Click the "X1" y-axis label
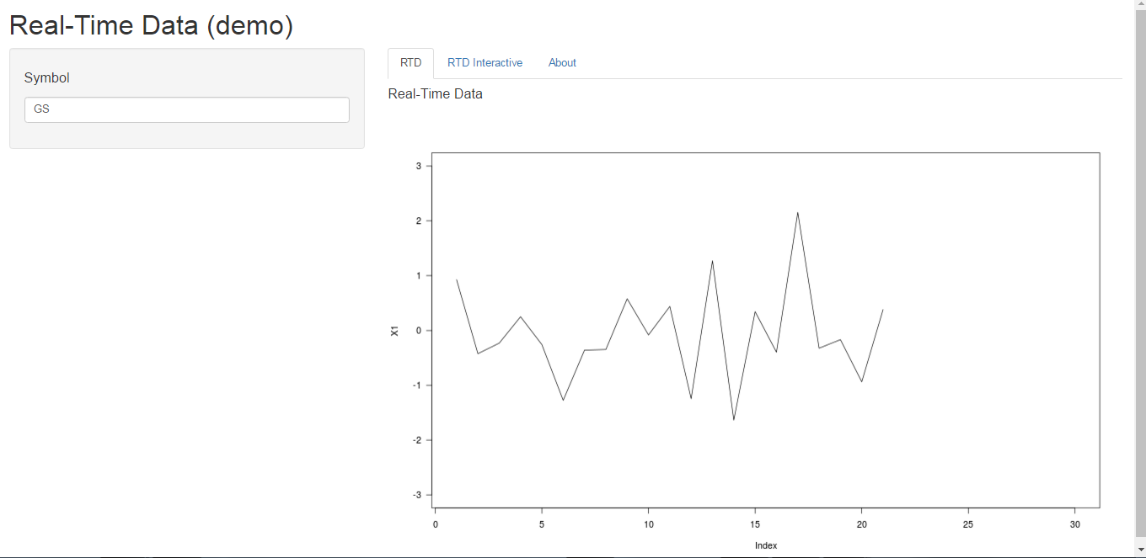Viewport: 1146px width, 558px height. point(394,331)
